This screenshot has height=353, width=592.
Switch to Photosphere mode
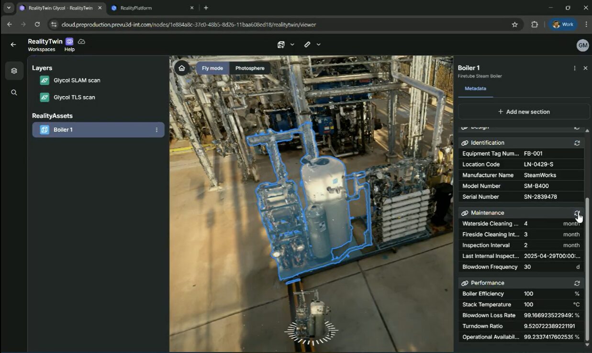tap(250, 68)
